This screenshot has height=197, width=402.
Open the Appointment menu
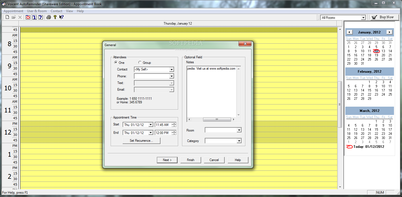point(13,11)
